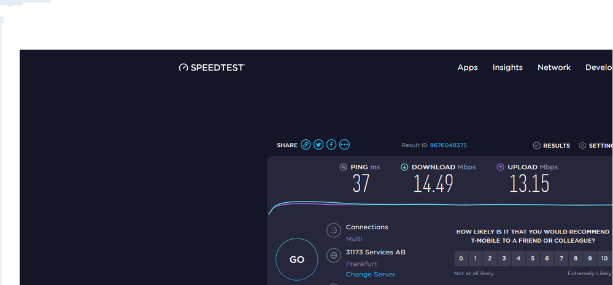
Task: Rate recommendation 3
Action: pyautogui.click(x=504, y=259)
